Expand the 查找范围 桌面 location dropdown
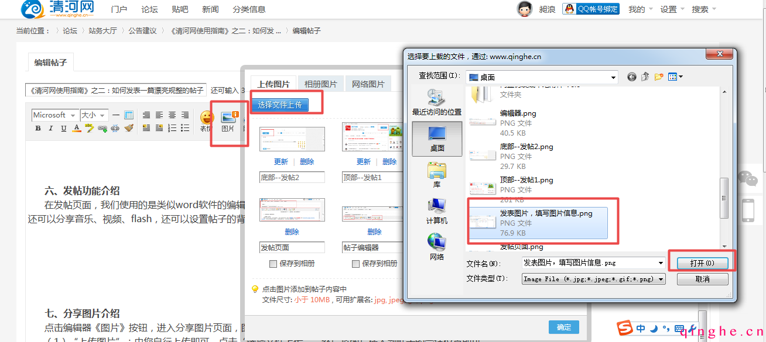This screenshot has height=342, width=766. click(613, 77)
